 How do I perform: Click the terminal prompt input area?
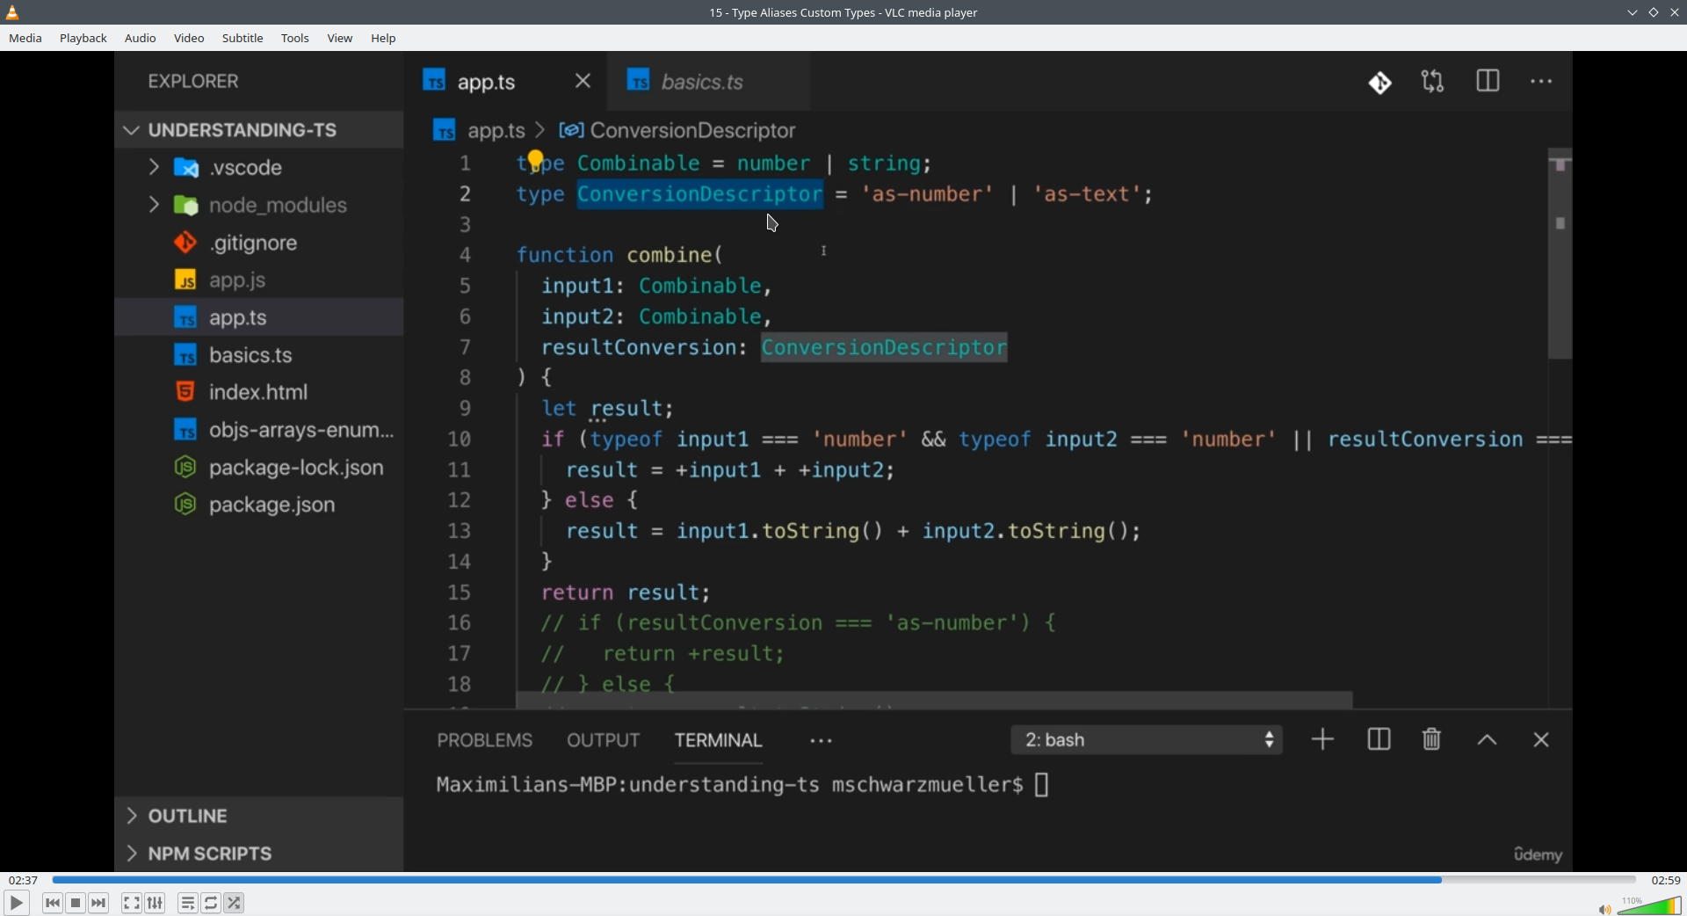[1042, 785]
